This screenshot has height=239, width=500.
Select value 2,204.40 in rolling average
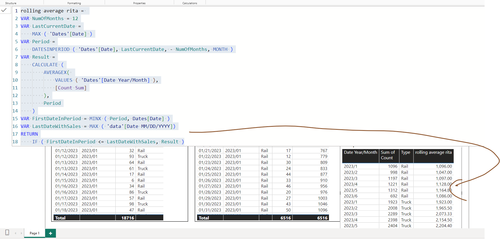(x=444, y=226)
